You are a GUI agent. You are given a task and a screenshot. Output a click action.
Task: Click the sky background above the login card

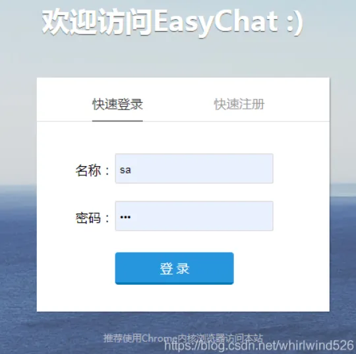point(183,59)
